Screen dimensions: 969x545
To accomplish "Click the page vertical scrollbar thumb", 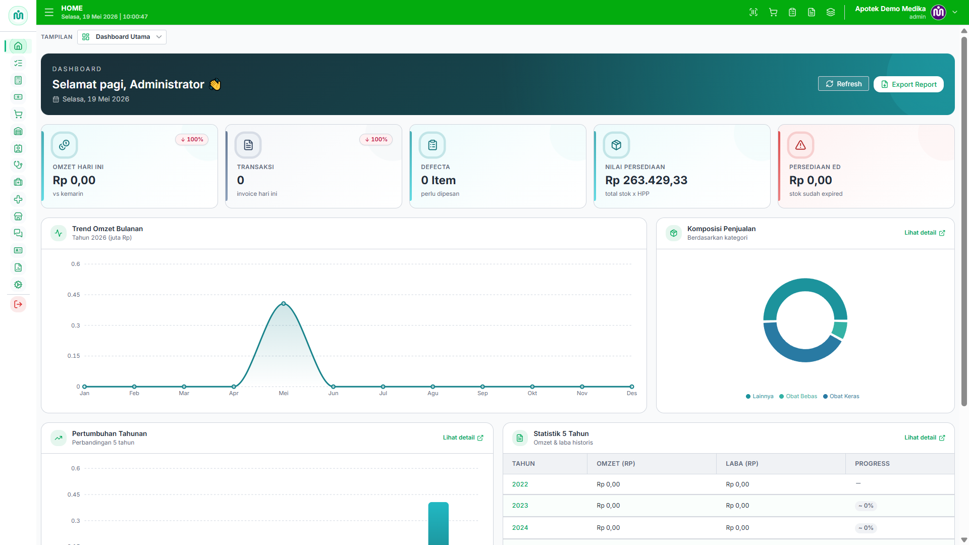I will click(x=964, y=221).
